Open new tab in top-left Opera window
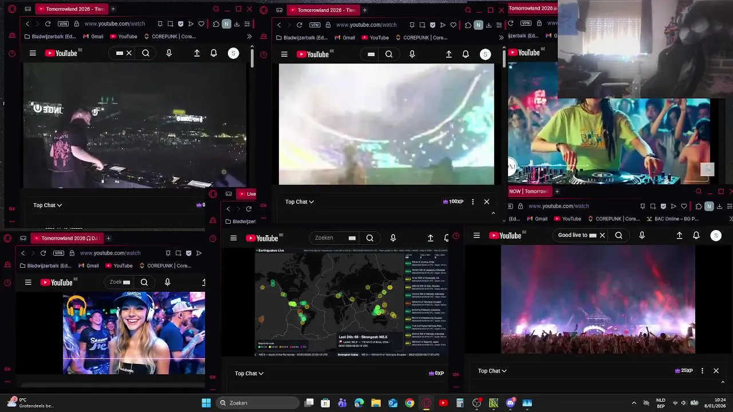The height and width of the screenshot is (412, 733). (113, 9)
